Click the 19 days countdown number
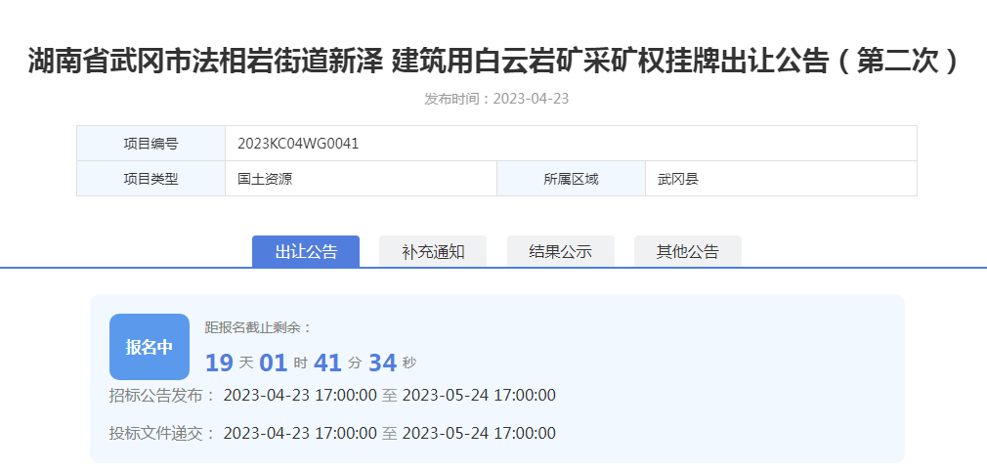Screen dimensions: 987x470 point(219,363)
